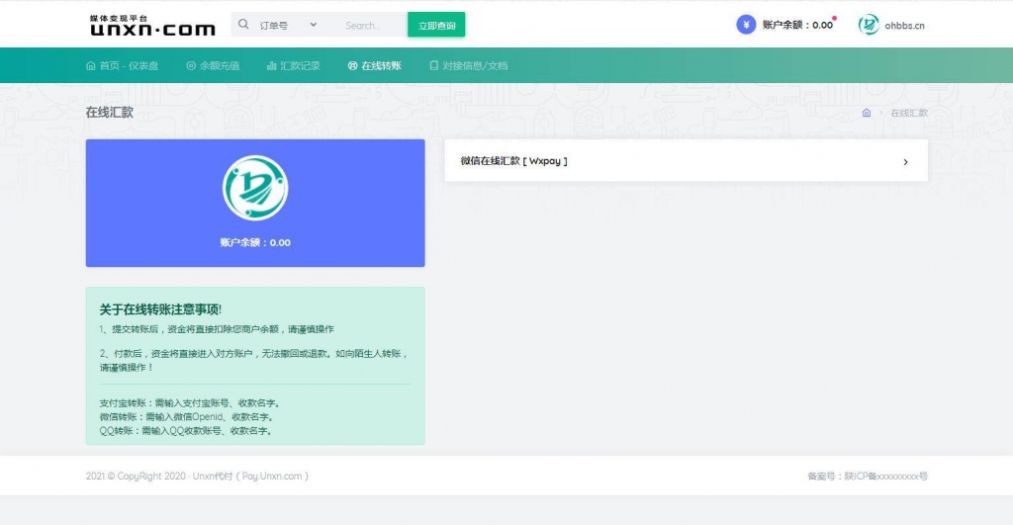This screenshot has height=525, width=1013.
Task: Click the large avatar in blue card
Action: click(255, 188)
